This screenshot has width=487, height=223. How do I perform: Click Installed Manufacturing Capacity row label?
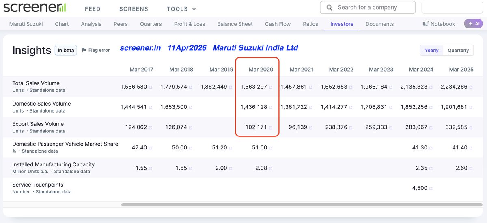coord(53,164)
